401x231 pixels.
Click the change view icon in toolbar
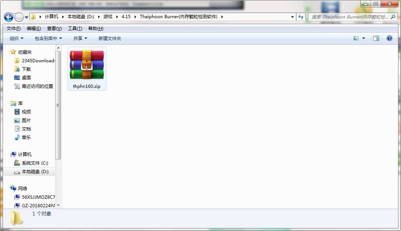pyautogui.click(x=356, y=38)
